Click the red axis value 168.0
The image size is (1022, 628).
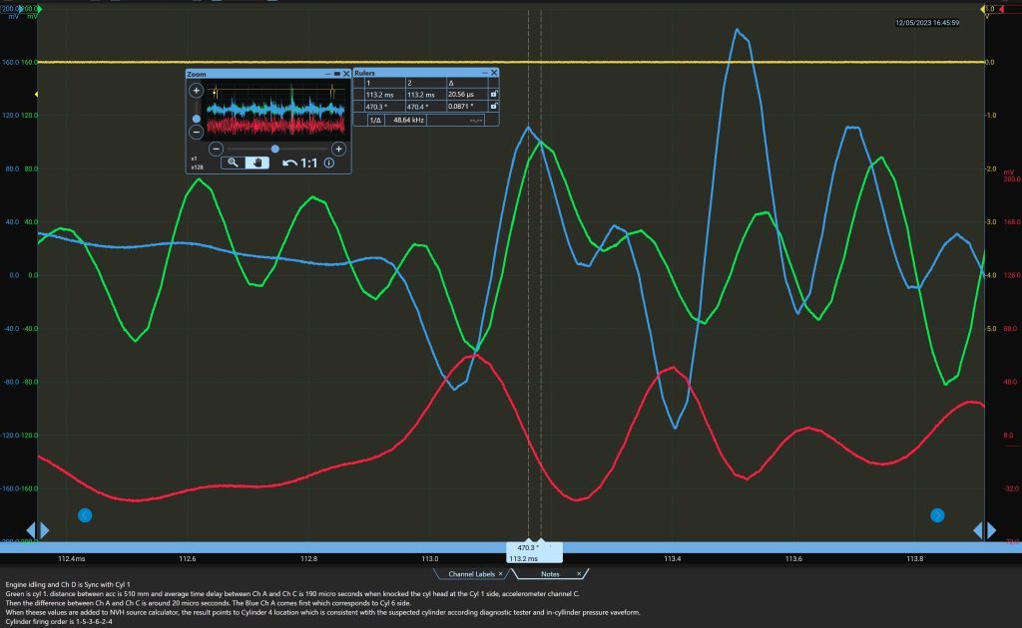tap(1012, 222)
